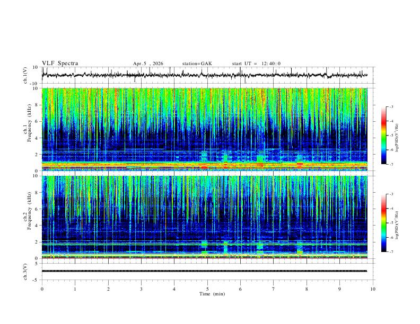
Task: Click the "7" time axis tick label
Action: (274, 289)
